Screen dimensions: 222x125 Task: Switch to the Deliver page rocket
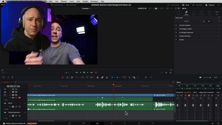click(x=153, y=123)
